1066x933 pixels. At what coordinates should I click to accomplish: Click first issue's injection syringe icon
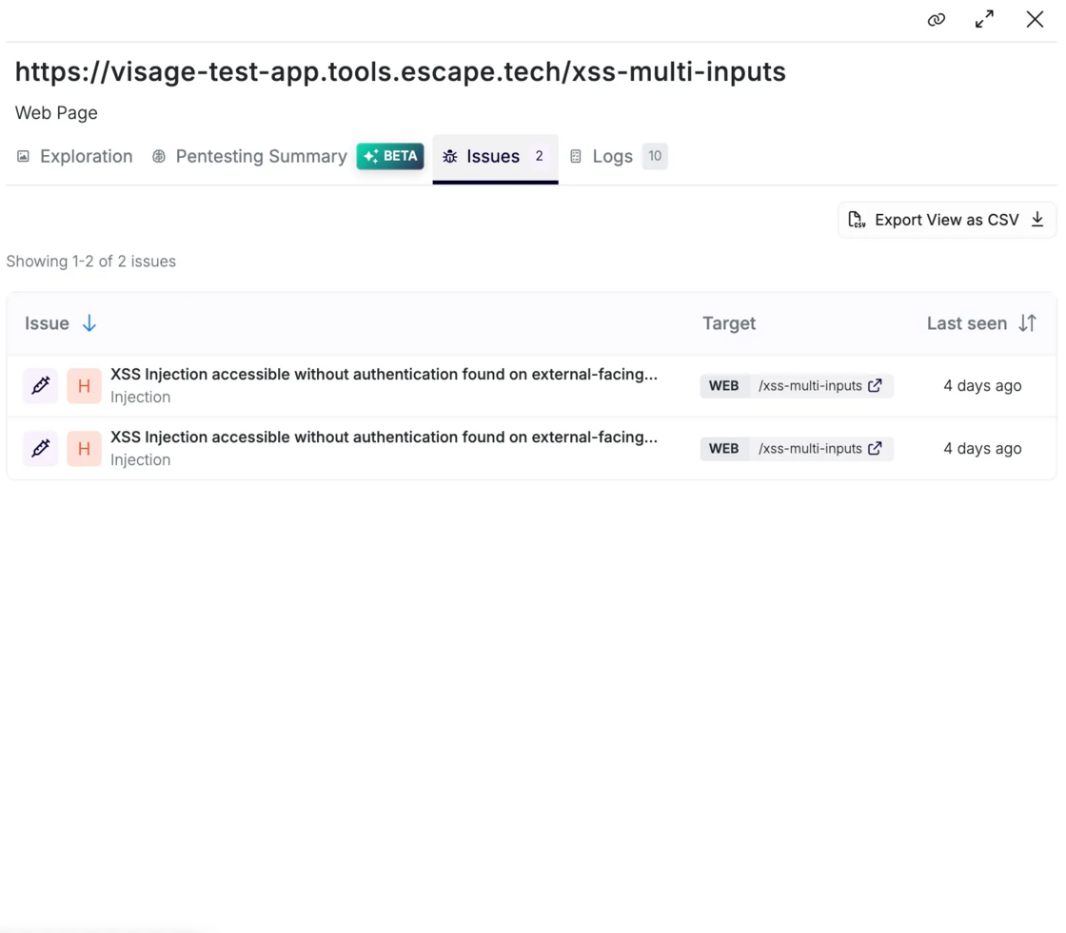point(41,385)
